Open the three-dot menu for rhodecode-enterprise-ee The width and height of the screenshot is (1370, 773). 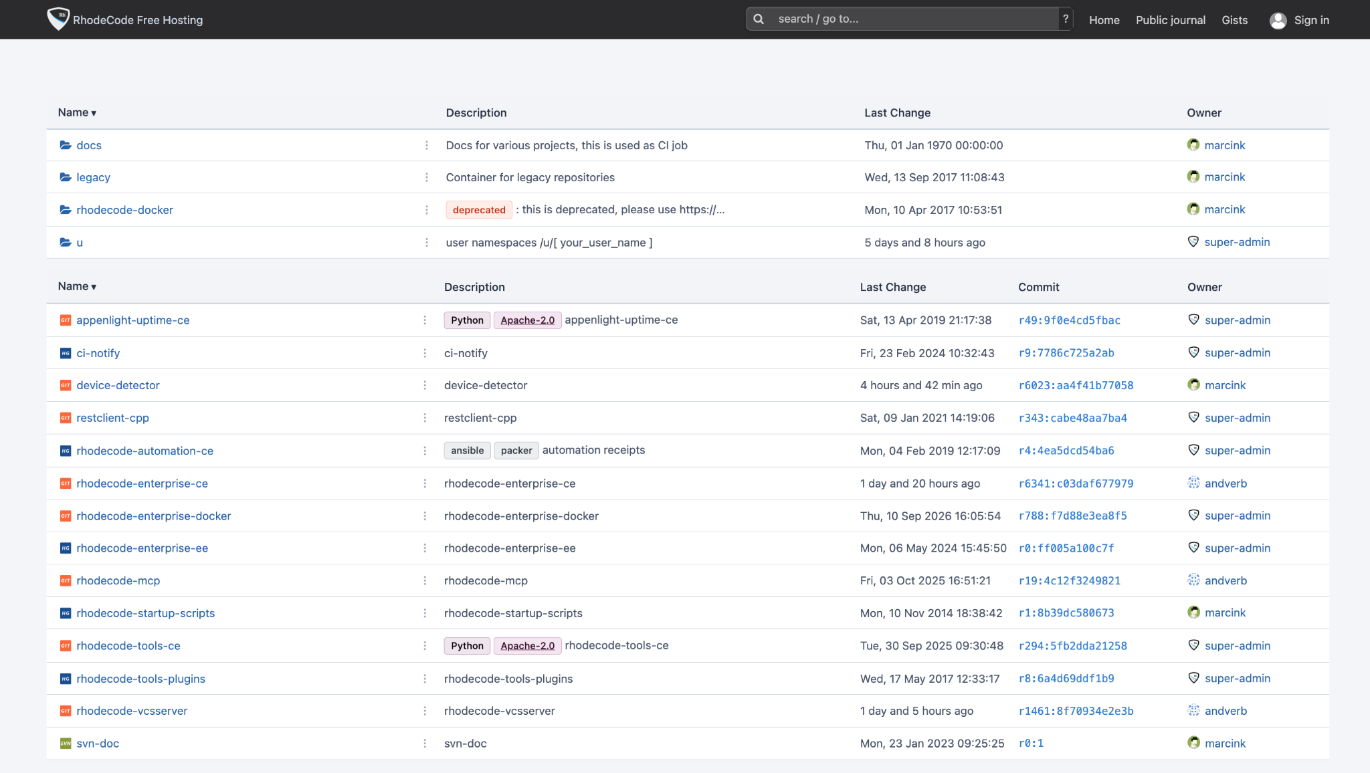point(425,548)
